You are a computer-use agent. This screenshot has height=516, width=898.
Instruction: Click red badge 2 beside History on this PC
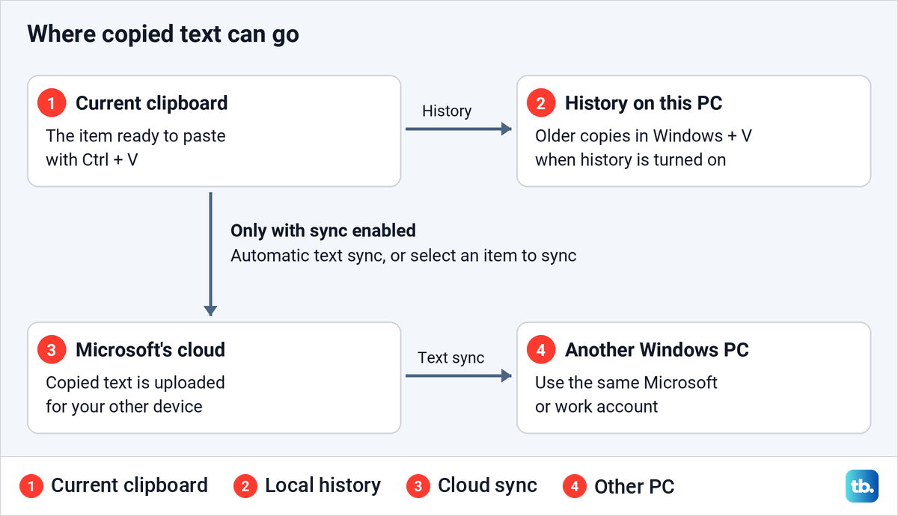click(x=541, y=103)
